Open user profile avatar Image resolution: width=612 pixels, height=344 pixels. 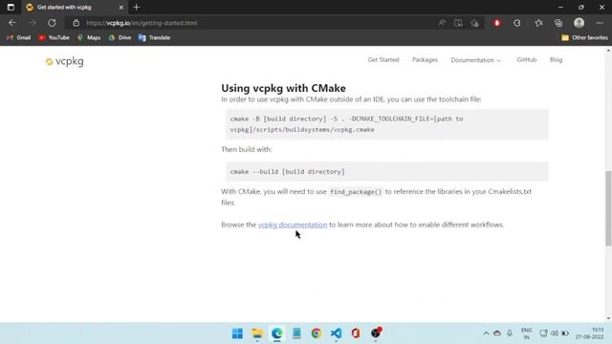tap(579, 23)
